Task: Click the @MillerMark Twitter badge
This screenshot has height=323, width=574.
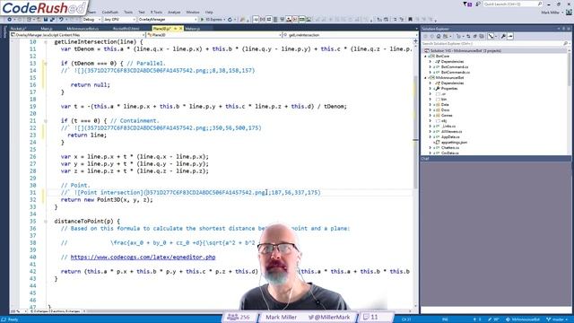Action: pyautogui.click(x=329, y=317)
